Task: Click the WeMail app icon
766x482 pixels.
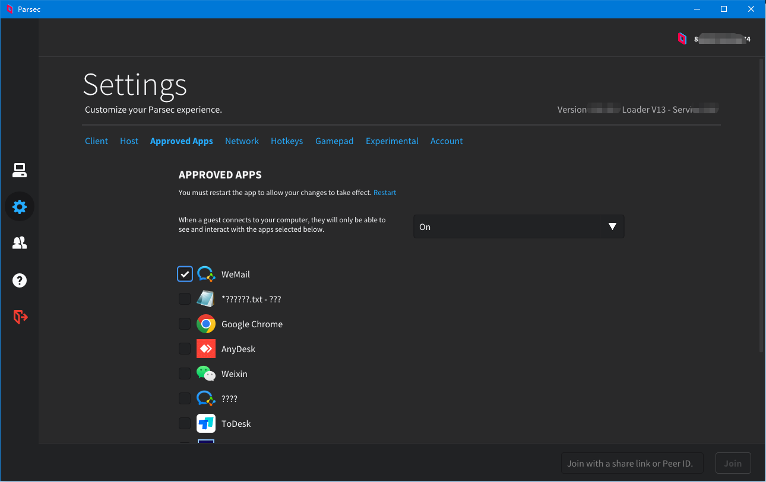Action: 206,274
